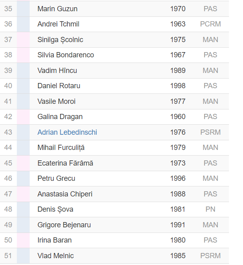Image resolution: width=243 pixels, height=265 pixels.
Task: Click the name Ecaterina Fărâmă
Action: [65, 163]
